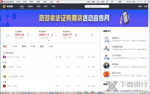The width and height of the screenshot is (150, 94).
Task: Click the comment icon on 打卡 post
Action: [78, 67]
